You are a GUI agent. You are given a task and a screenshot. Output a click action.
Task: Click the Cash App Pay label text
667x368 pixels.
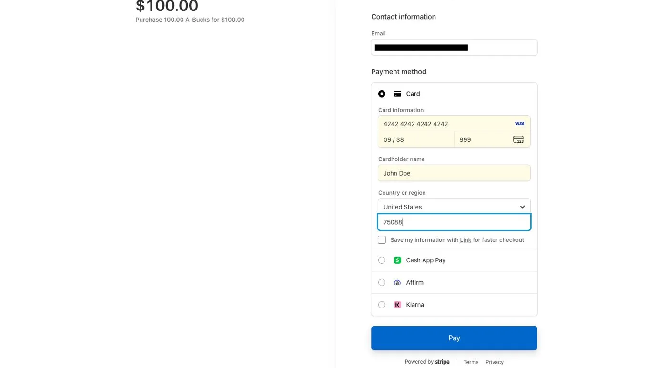click(x=425, y=260)
